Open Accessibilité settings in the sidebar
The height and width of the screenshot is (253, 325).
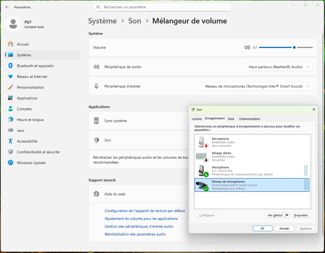43,141
